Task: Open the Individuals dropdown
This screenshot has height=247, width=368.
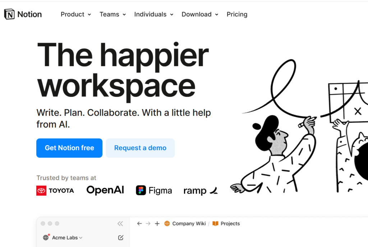Action: click(x=154, y=14)
